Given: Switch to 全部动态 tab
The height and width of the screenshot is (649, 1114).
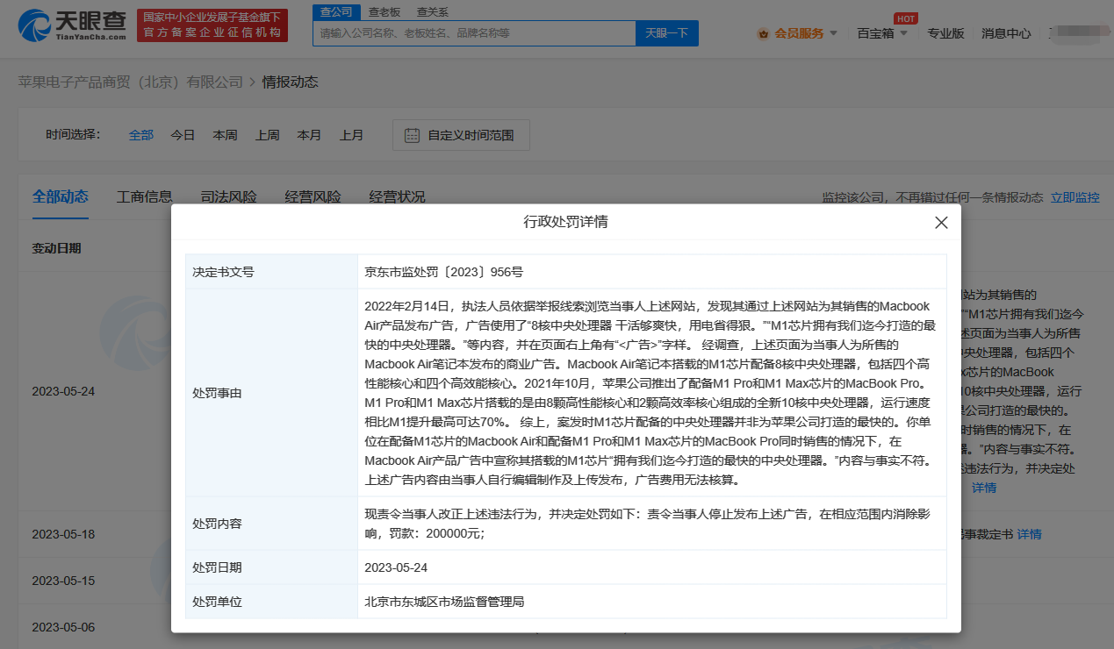Looking at the screenshot, I should click(x=61, y=196).
